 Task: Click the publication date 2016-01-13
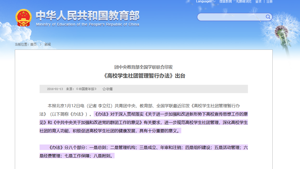[55, 89]
